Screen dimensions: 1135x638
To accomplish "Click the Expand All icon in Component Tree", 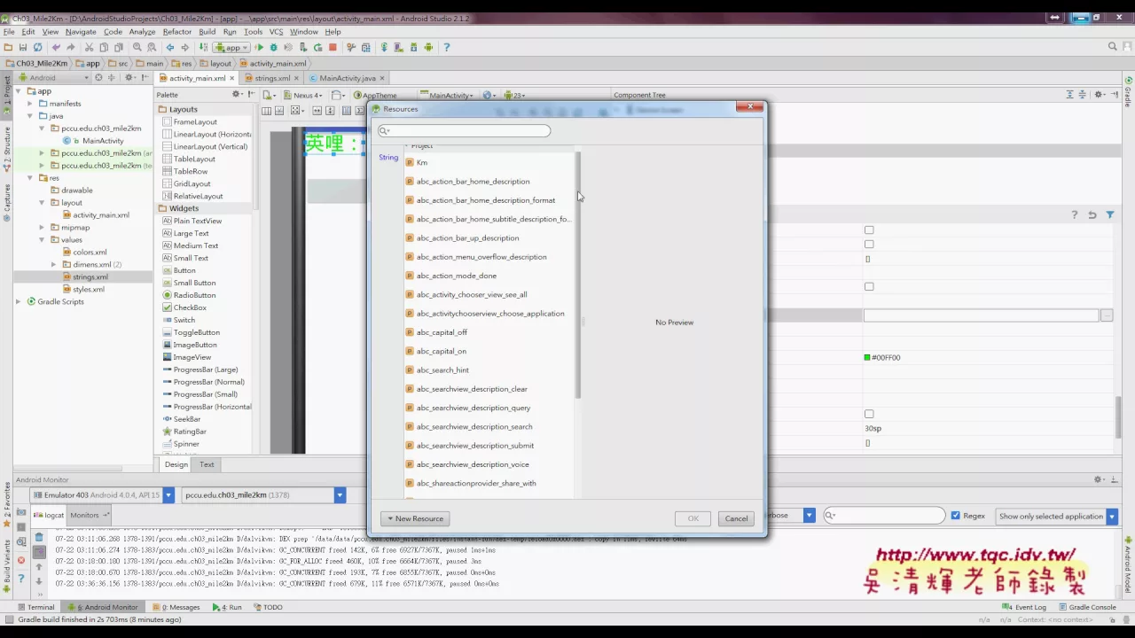I will [x=1069, y=95].
